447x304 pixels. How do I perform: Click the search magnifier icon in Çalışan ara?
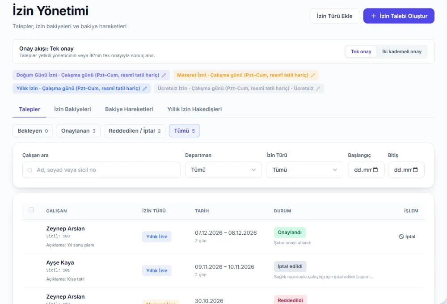point(30,170)
